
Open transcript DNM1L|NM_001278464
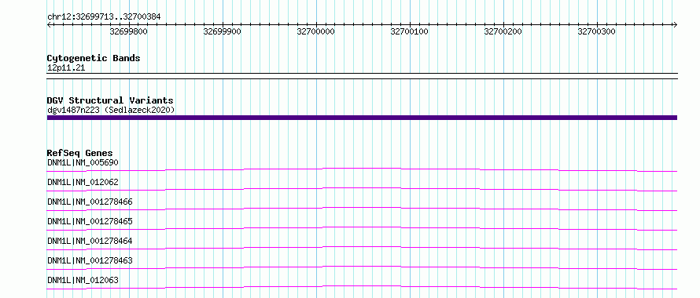click(x=90, y=241)
